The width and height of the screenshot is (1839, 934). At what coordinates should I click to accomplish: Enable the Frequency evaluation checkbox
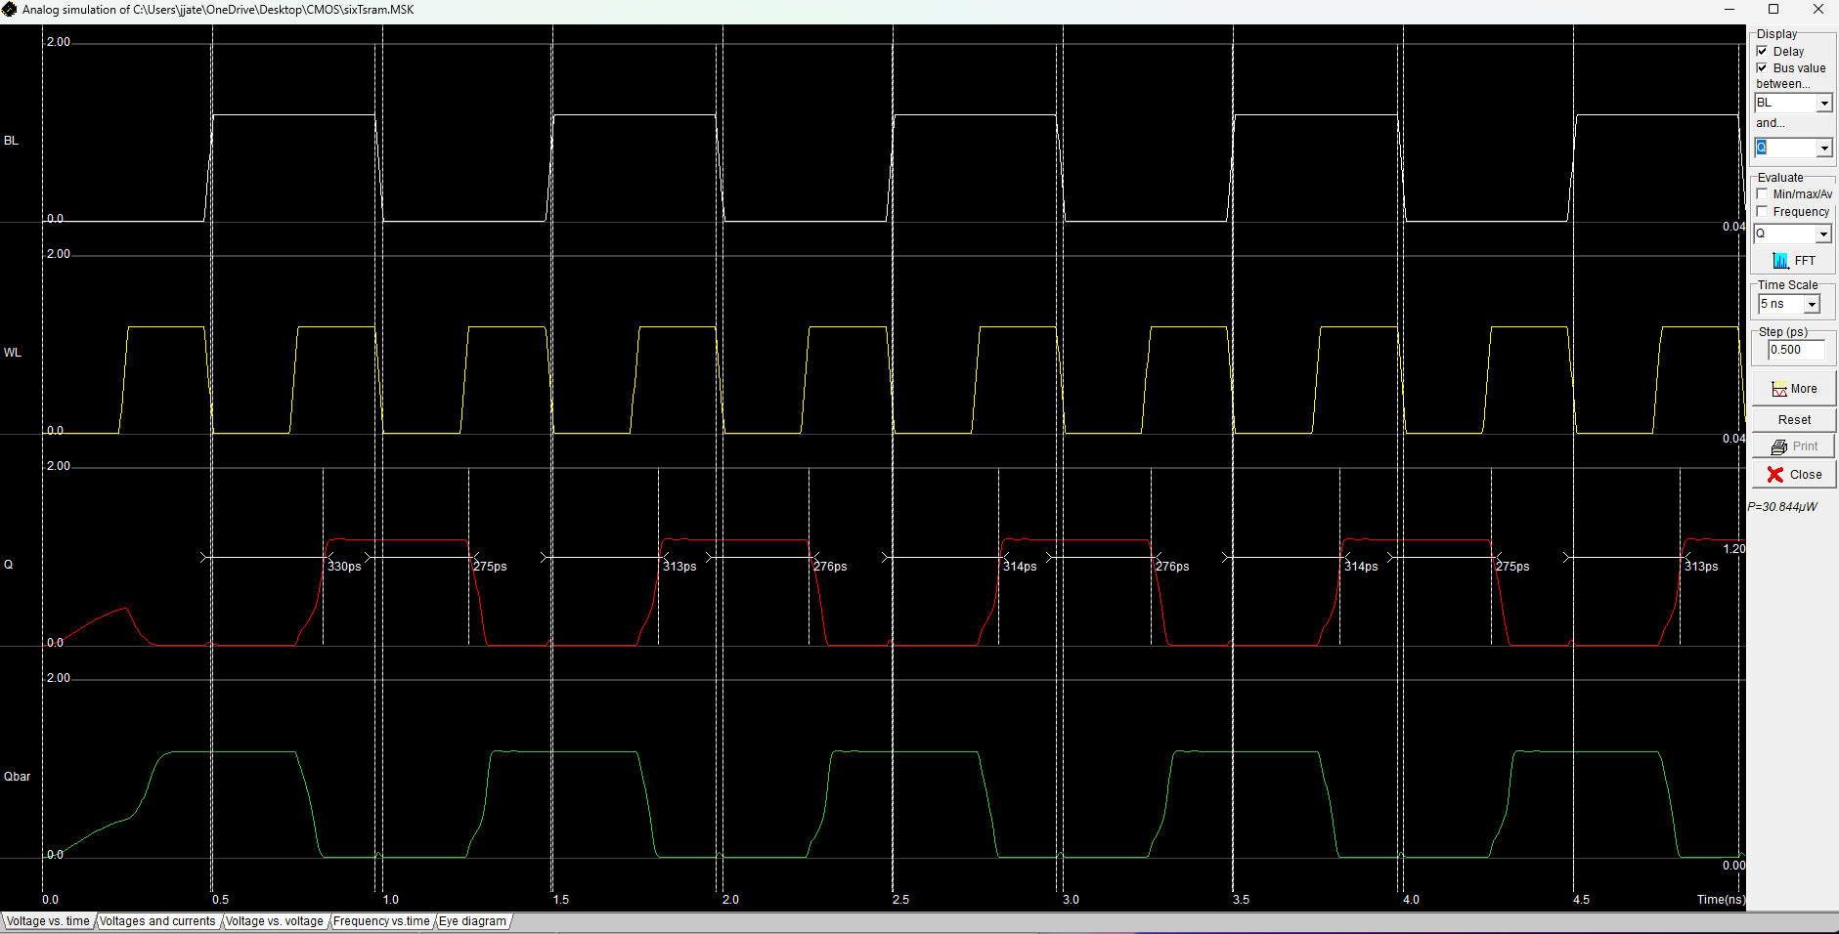click(1762, 212)
